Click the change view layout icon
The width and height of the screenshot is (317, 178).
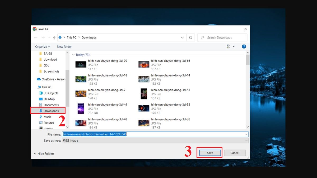229,47
